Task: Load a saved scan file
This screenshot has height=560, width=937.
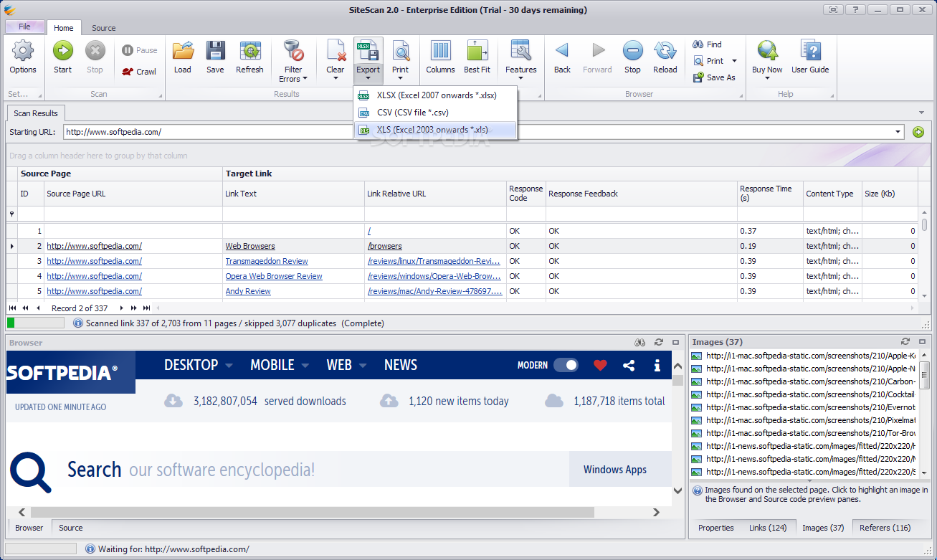Action: 183,57
